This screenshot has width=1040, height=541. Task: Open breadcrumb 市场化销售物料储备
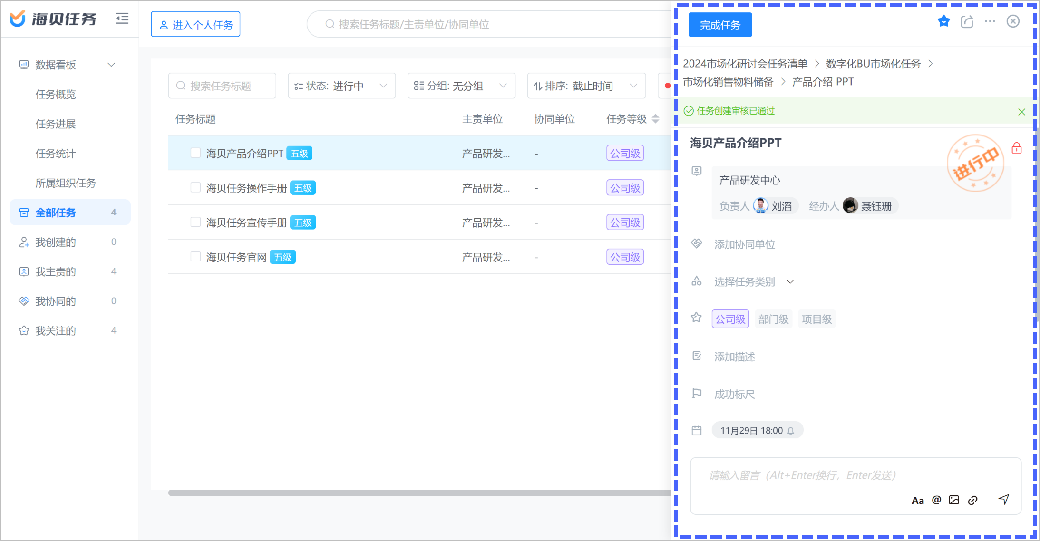tap(728, 82)
